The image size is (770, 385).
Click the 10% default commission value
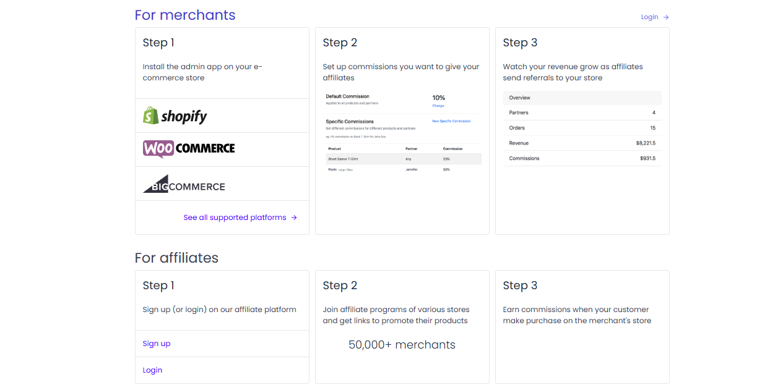click(x=439, y=98)
